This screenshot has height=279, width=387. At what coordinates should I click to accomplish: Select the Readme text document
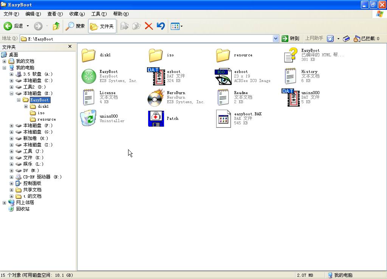(223, 97)
